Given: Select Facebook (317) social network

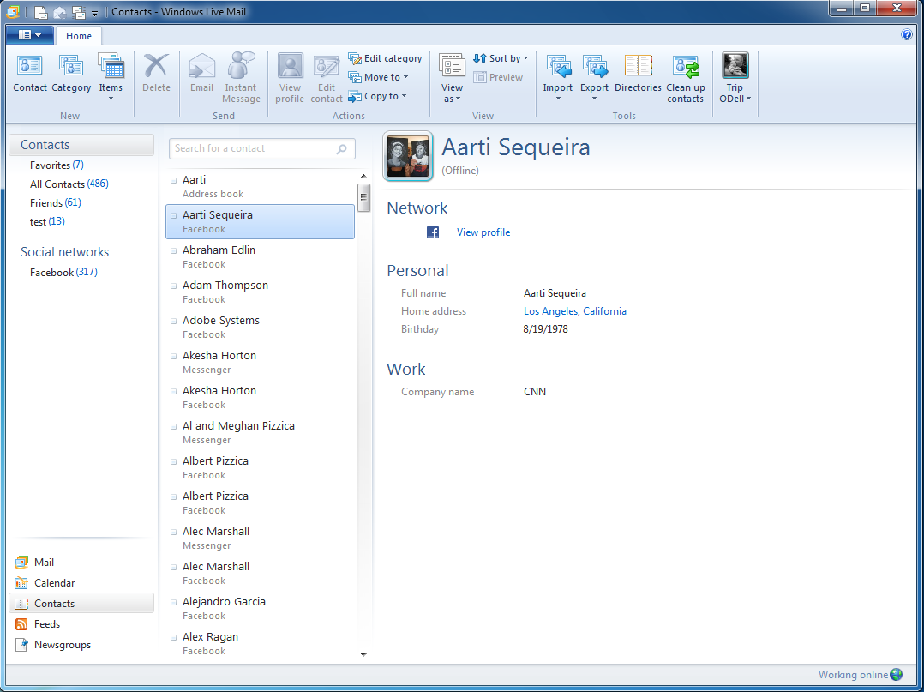Looking at the screenshot, I should point(63,273).
